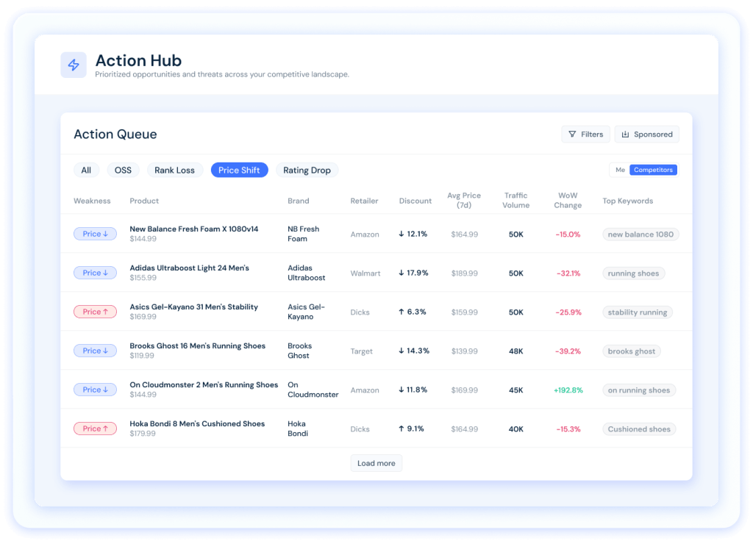Click the Weakness column header

click(92, 201)
